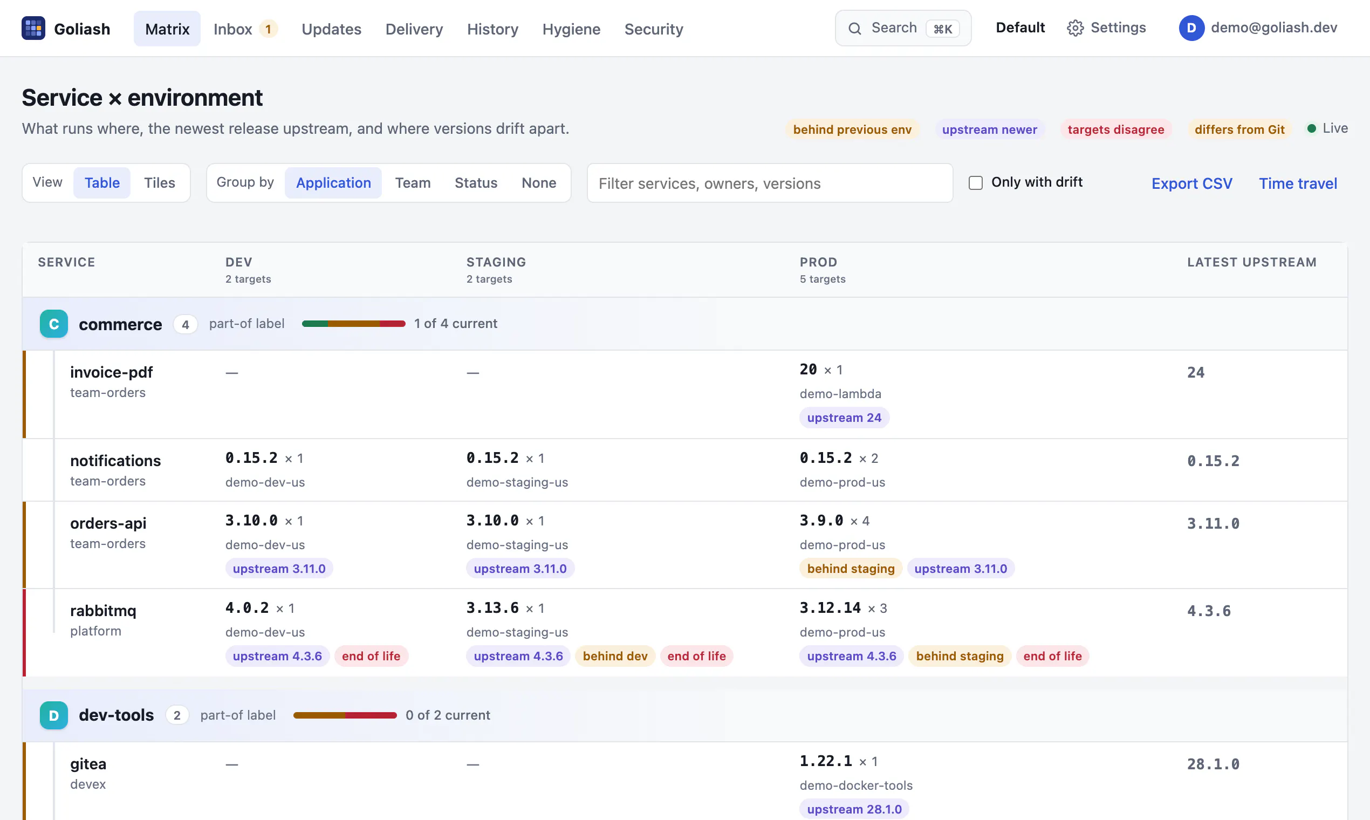Switch view to Tiles
This screenshot has height=820, width=1370.
[x=160, y=183]
